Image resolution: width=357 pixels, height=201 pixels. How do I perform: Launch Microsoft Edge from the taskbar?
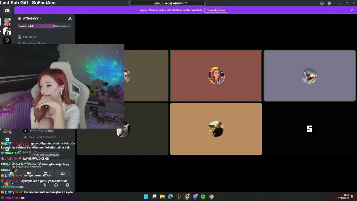coord(170,197)
